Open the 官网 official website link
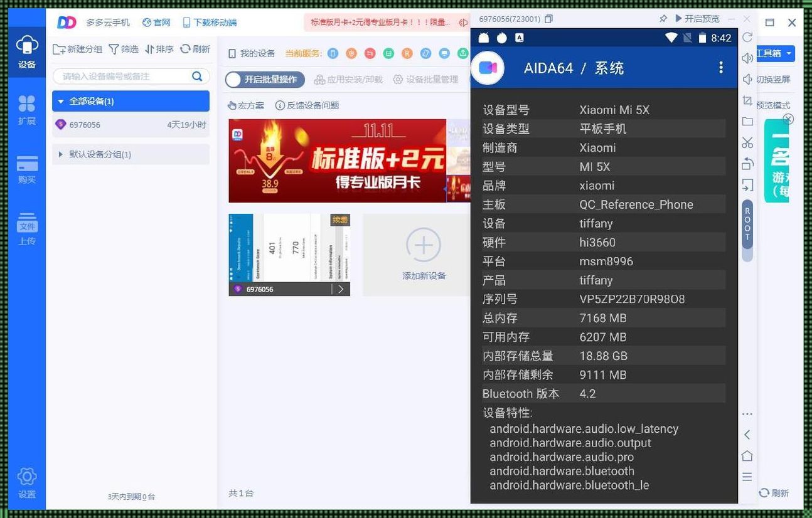The width and height of the screenshot is (812, 518). (x=156, y=22)
